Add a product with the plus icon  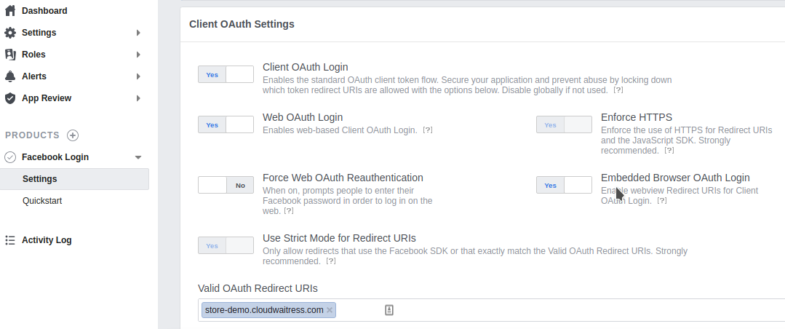[x=73, y=135]
